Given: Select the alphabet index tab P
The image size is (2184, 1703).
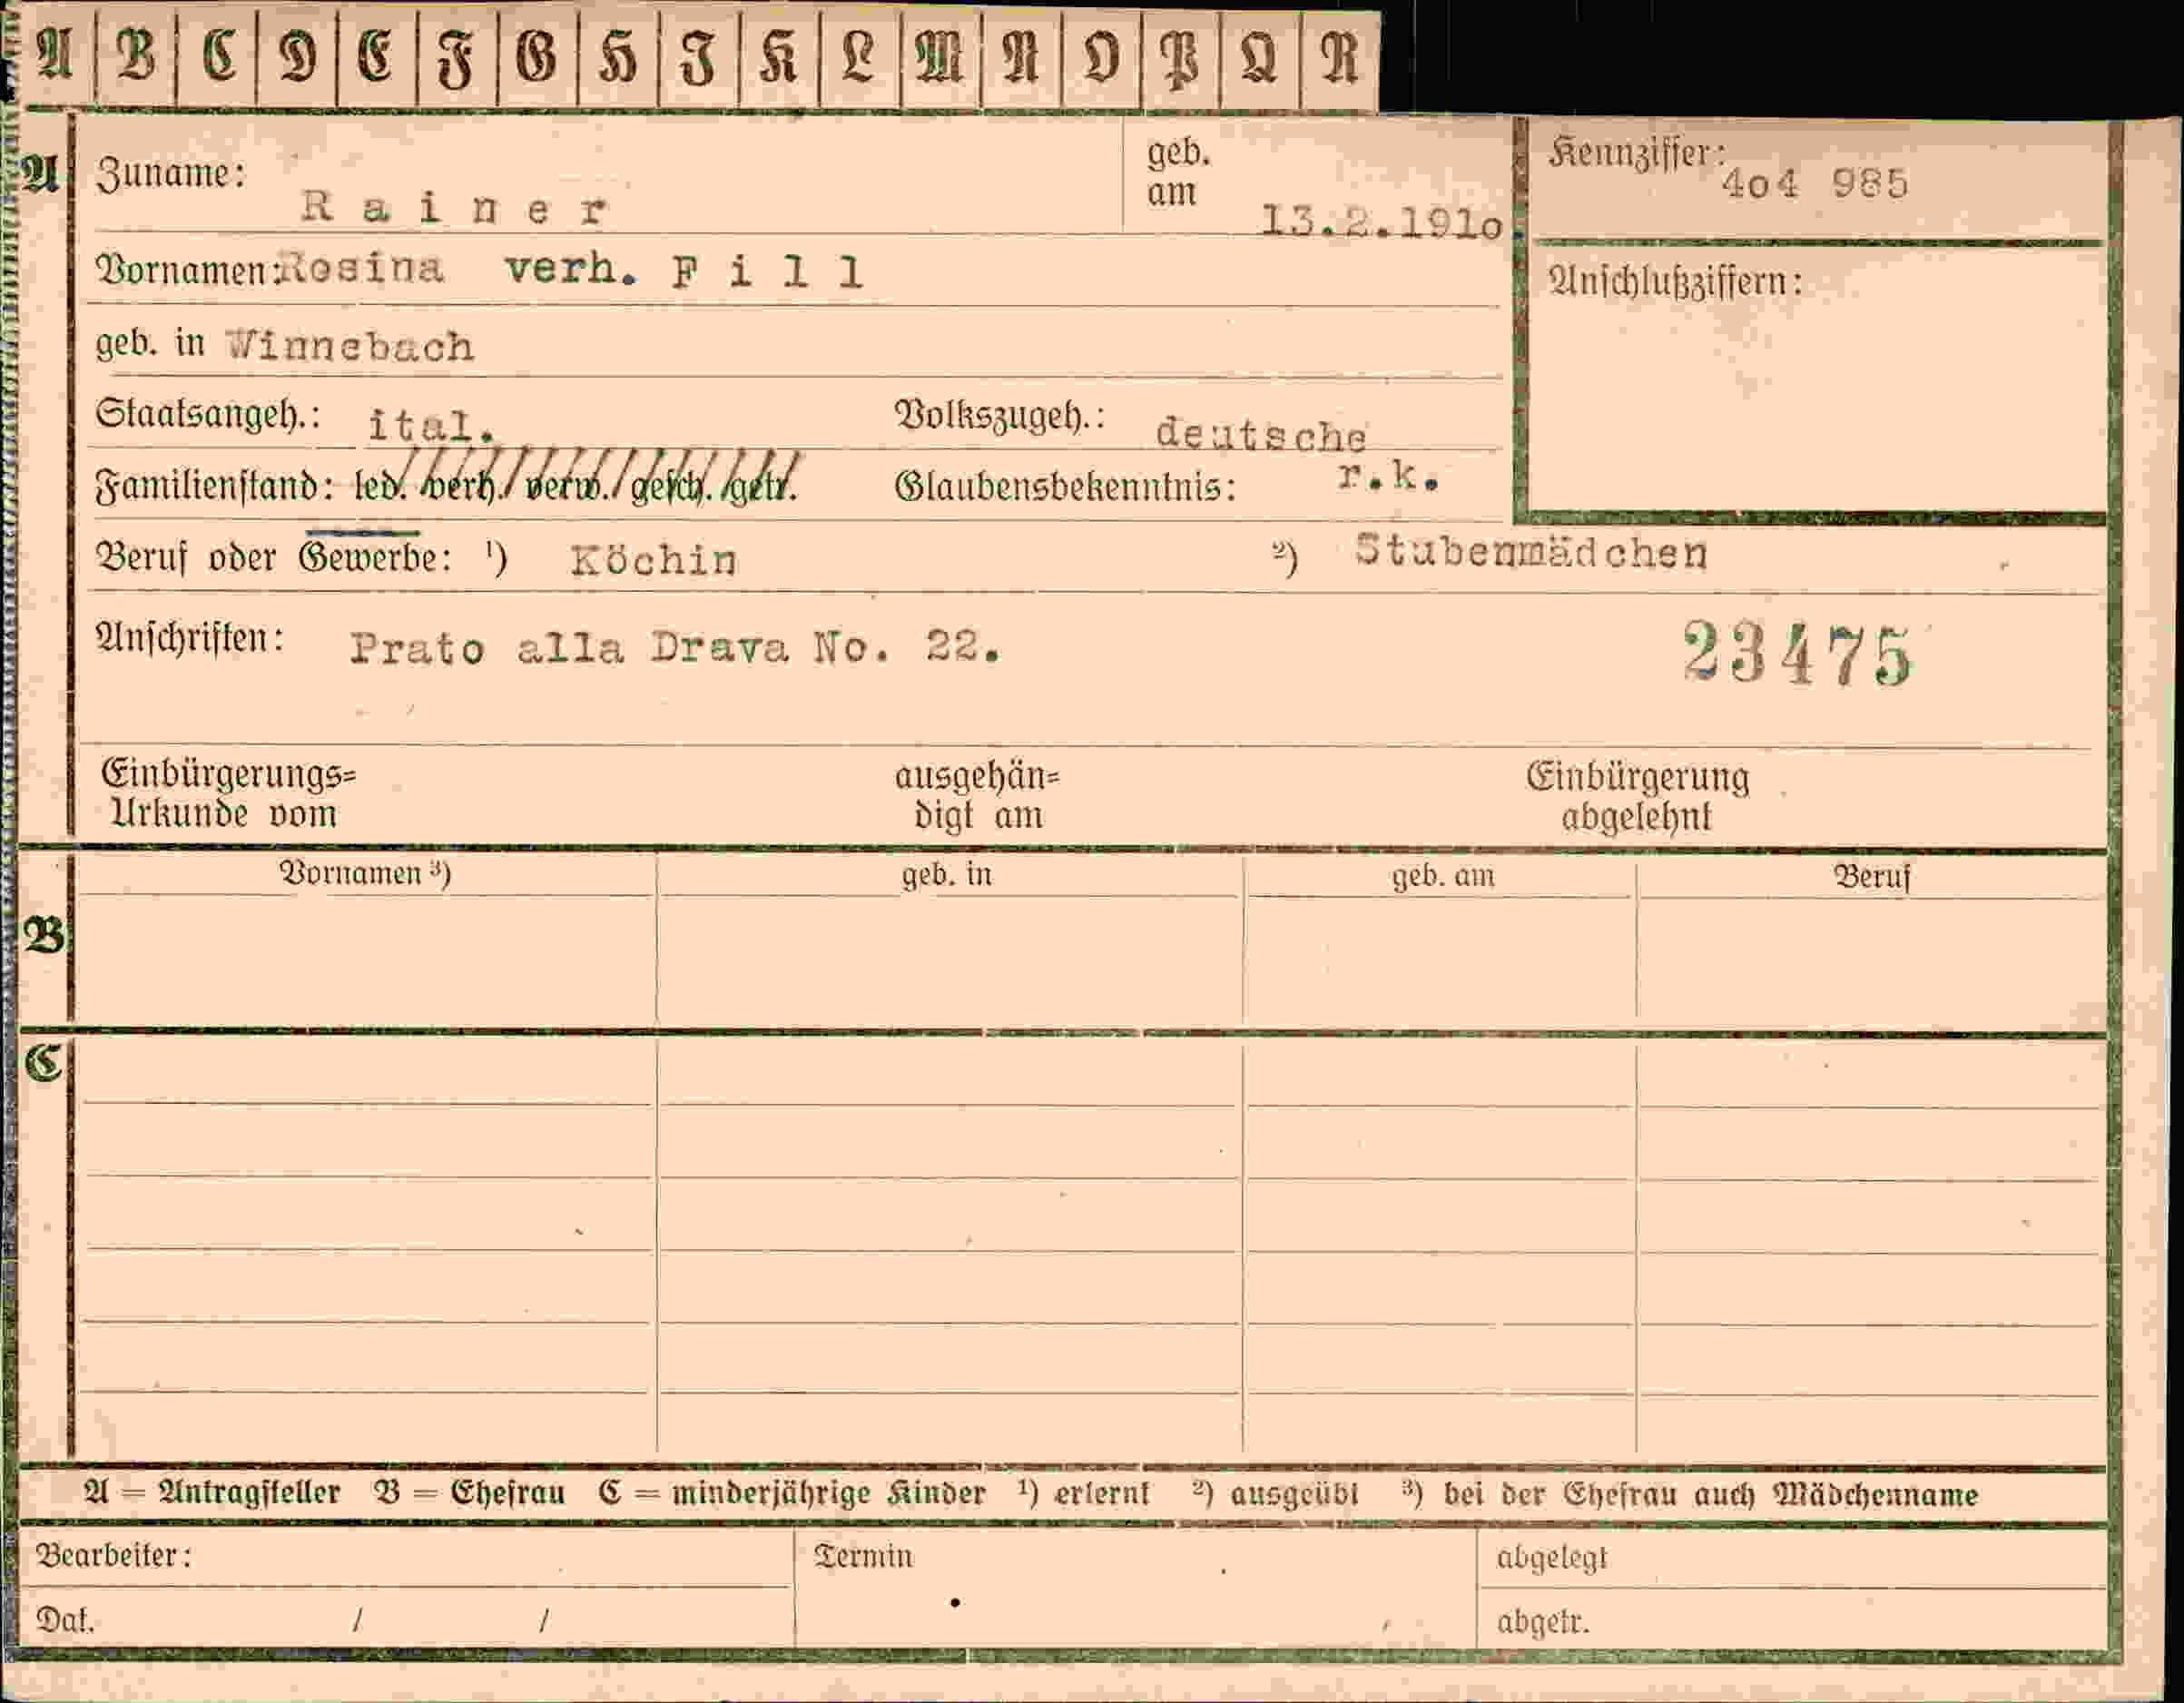Looking at the screenshot, I should pos(1181,57).
